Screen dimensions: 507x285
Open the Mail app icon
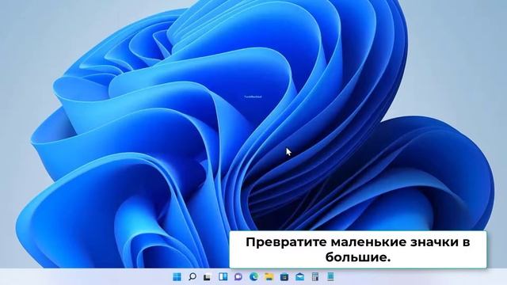[299, 276]
